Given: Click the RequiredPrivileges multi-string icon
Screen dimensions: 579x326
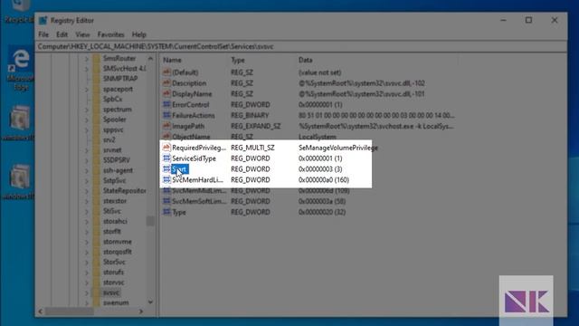Looking at the screenshot, I should tap(166, 147).
